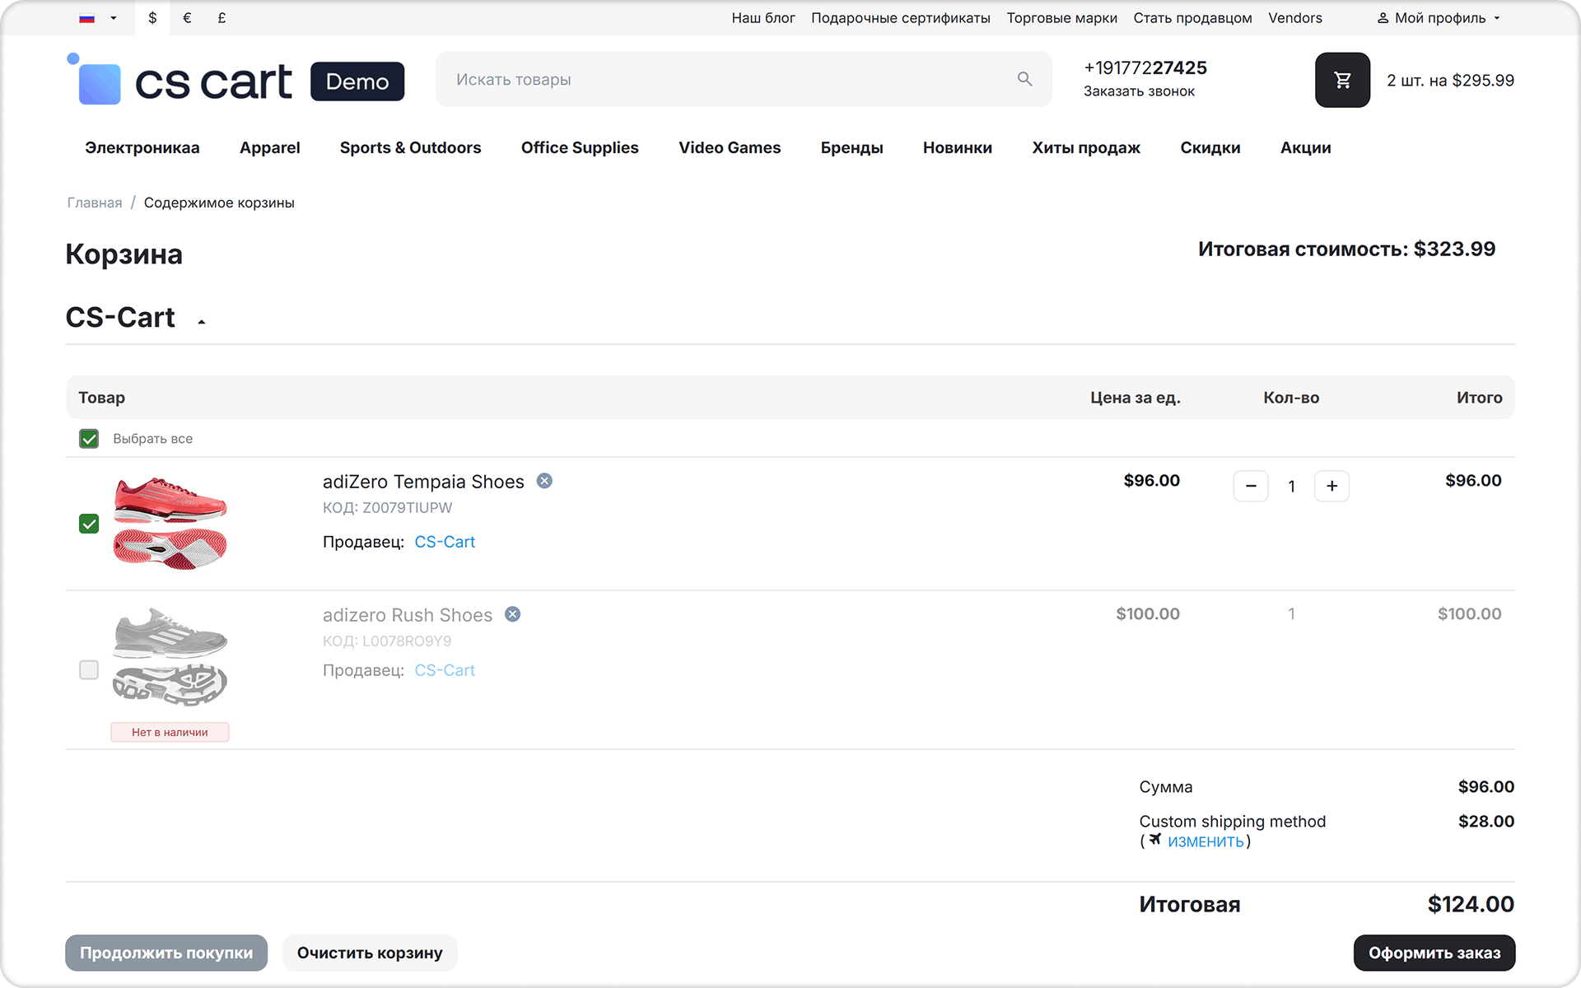Open CS-Cart seller link for Tempaia Shoes
The width and height of the screenshot is (1581, 988).
point(445,542)
